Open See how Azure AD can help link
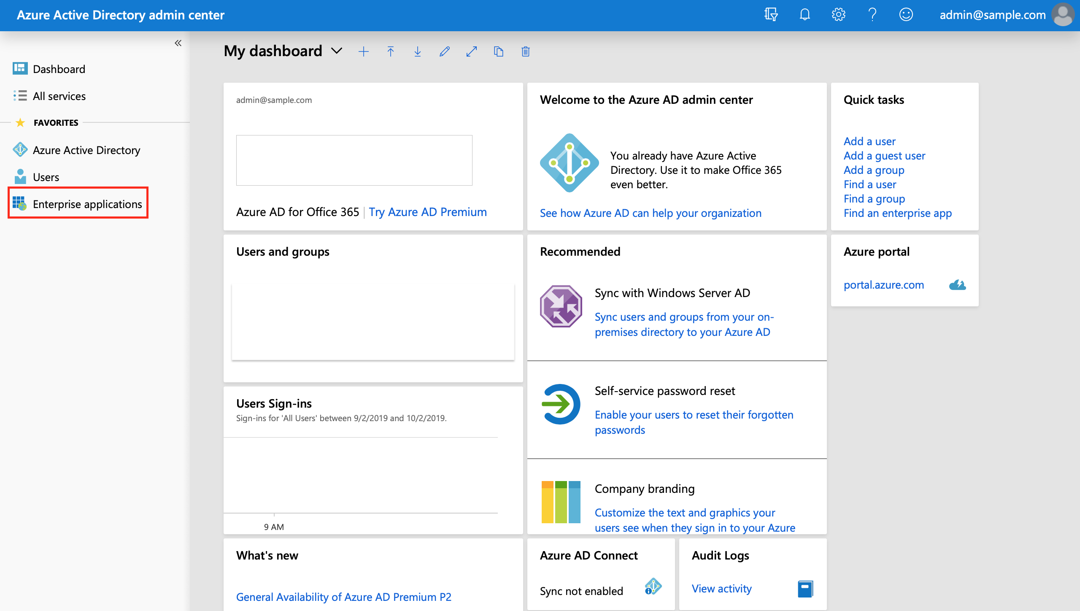This screenshot has height=611, width=1080. point(651,213)
